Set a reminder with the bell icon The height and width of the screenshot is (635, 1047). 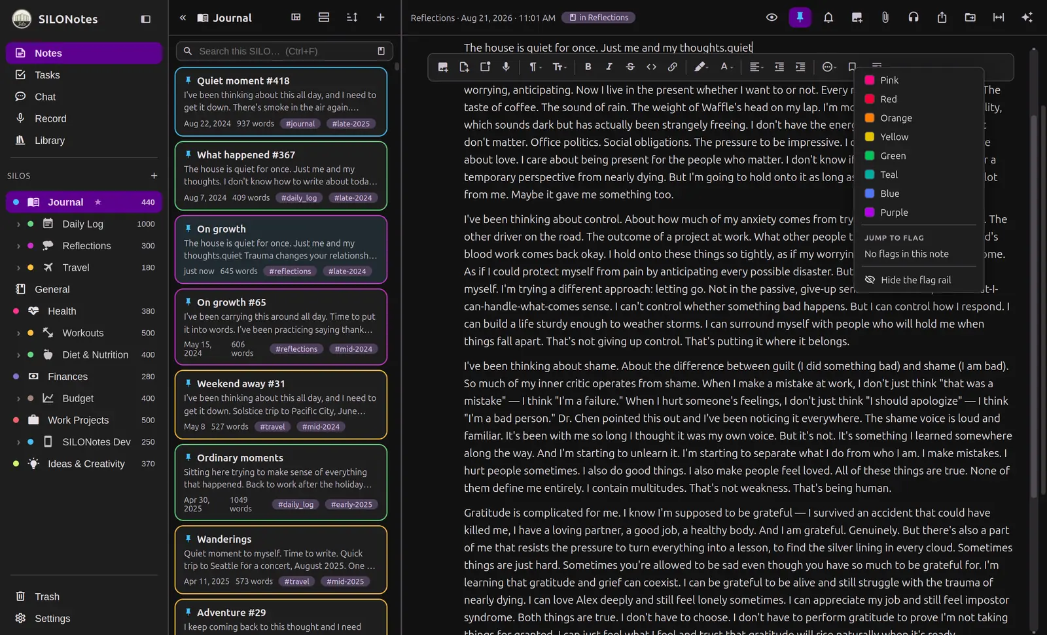[828, 18]
